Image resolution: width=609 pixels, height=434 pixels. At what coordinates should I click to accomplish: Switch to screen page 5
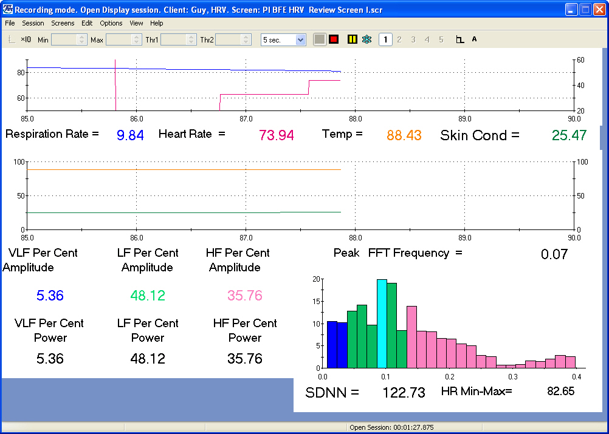pos(441,39)
